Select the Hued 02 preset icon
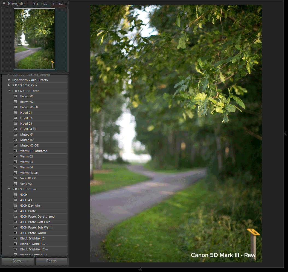Screen dimensions: 288x272 [16, 118]
